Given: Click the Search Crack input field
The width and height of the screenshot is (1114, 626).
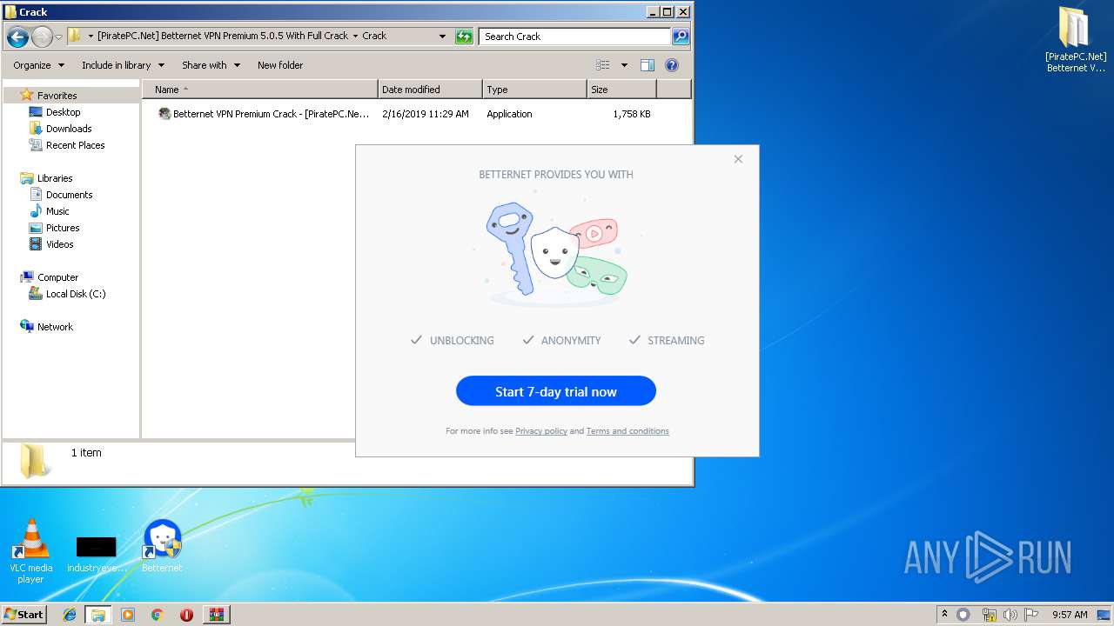Looking at the screenshot, I should point(574,37).
